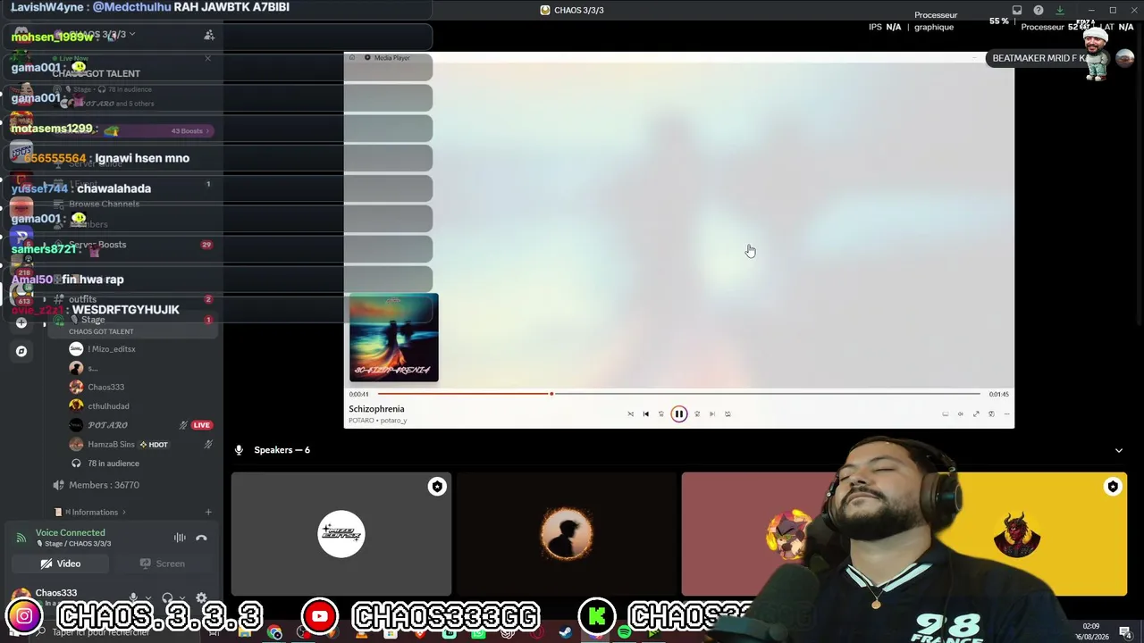Click the Schizophrenia album art thumbnail

394,338
